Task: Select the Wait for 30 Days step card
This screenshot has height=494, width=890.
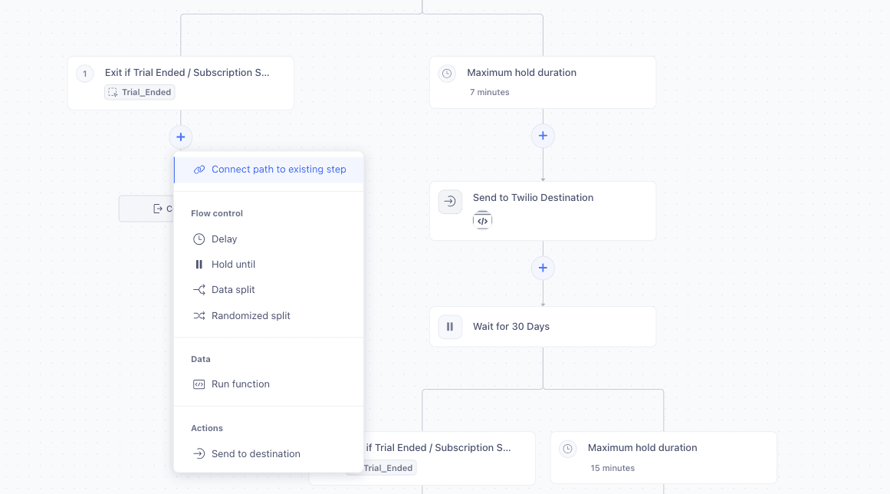Action: click(542, 326)
